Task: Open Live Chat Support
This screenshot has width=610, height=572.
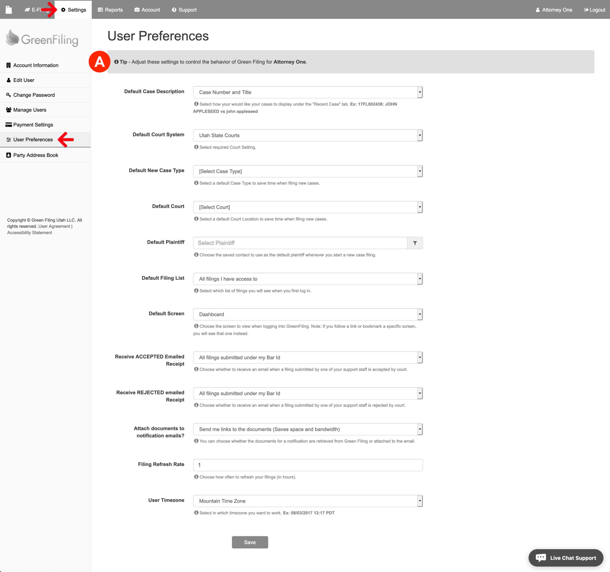Action: coord(566,558)
